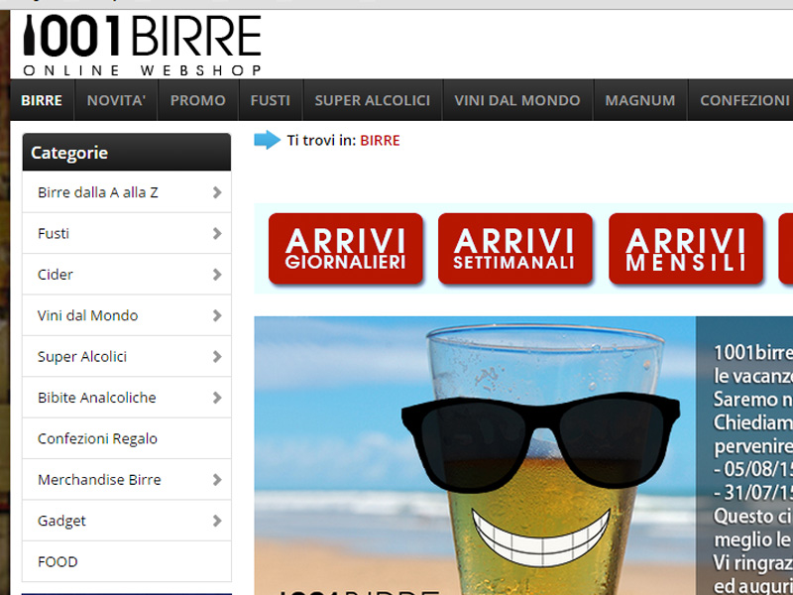Click the holiday closure notice text on the banner
Image resolution: width=793 pixels, height=595 pixels.
pyautogui.click(x=753, y=469)
